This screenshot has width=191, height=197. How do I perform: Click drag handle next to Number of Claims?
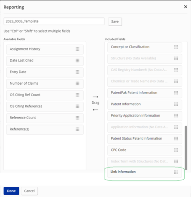pyautogui.click(x=77, y=84)
